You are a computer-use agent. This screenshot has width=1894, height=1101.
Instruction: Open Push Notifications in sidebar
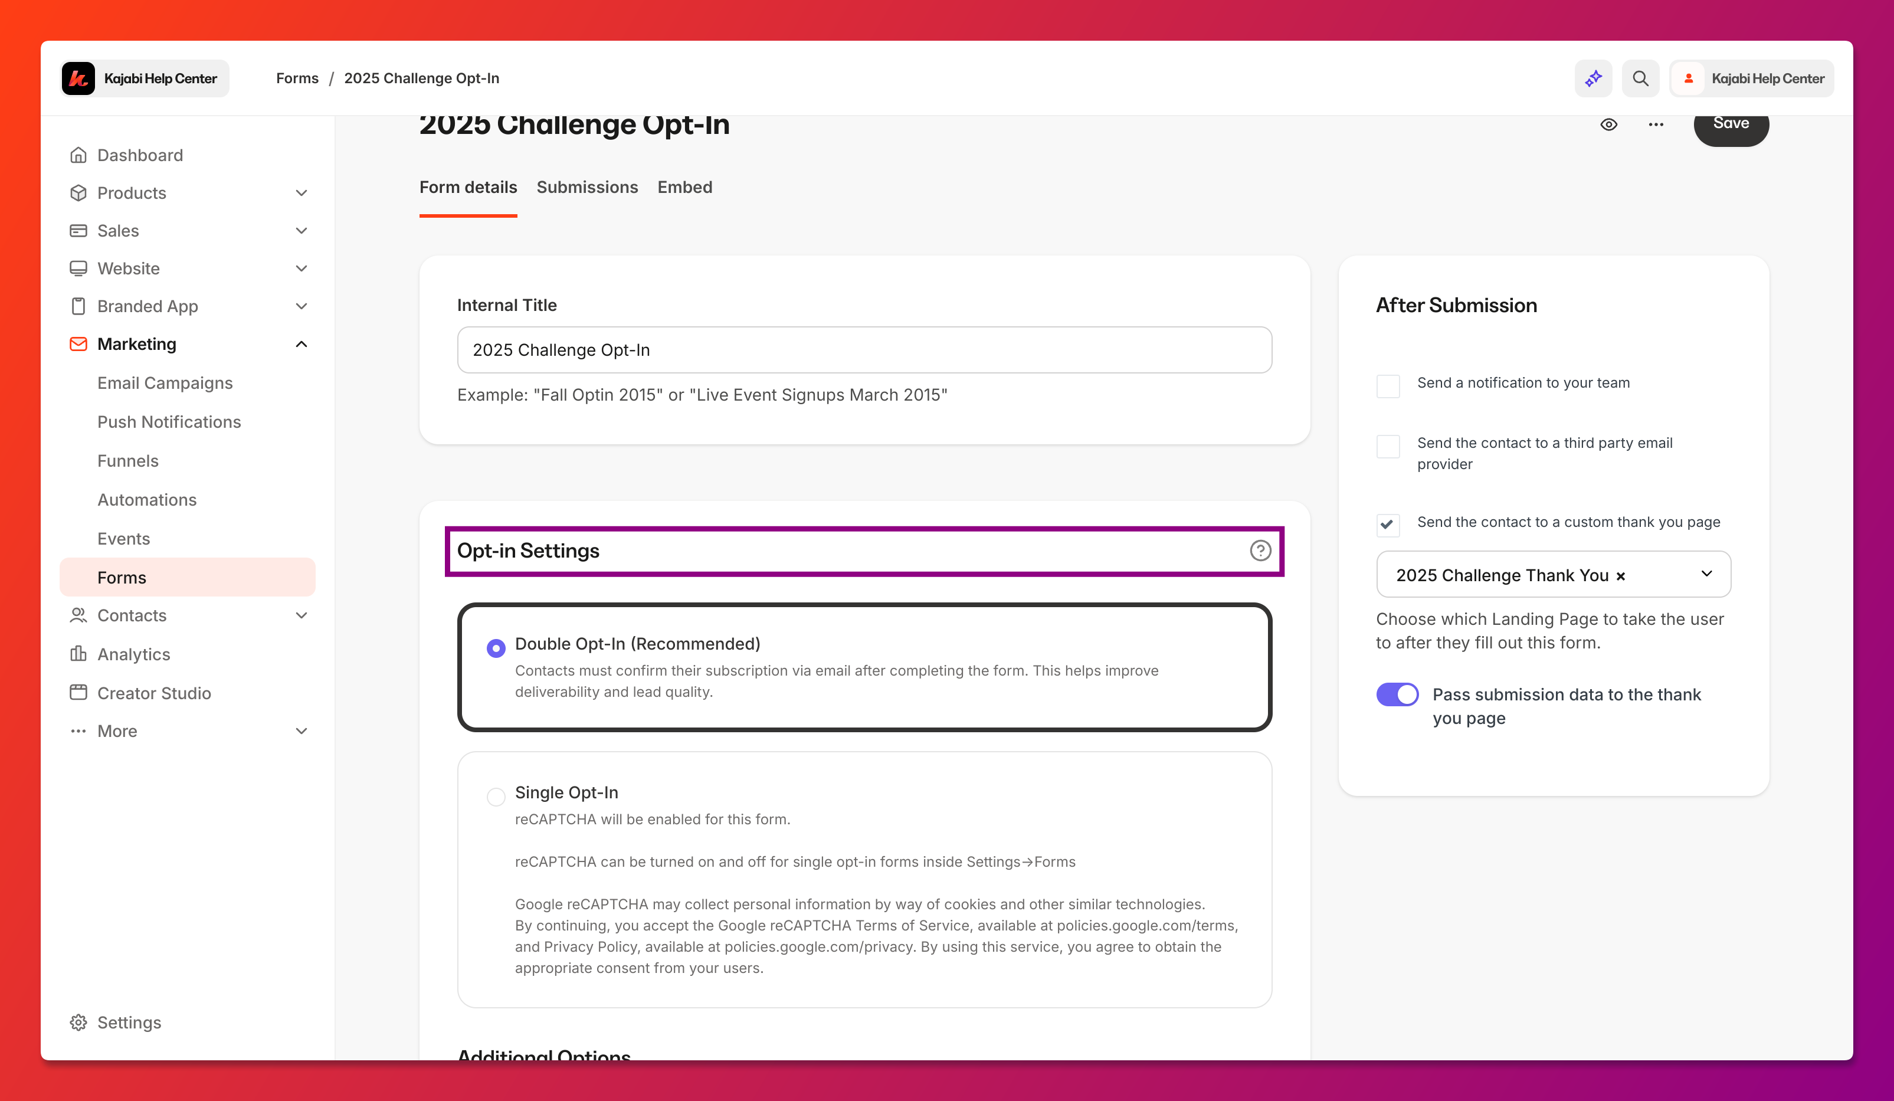[169, 422]
